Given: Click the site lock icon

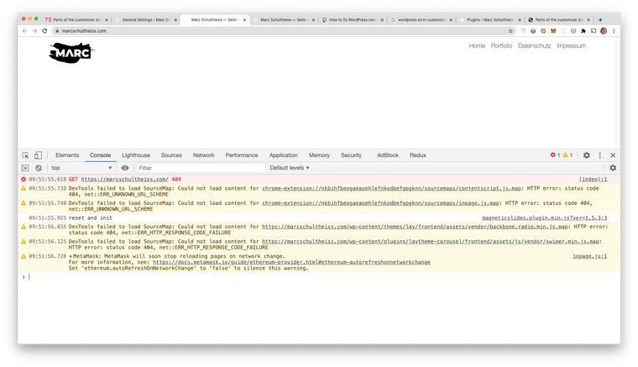Looking at the screenshot, I should click(x=57, y=31).
